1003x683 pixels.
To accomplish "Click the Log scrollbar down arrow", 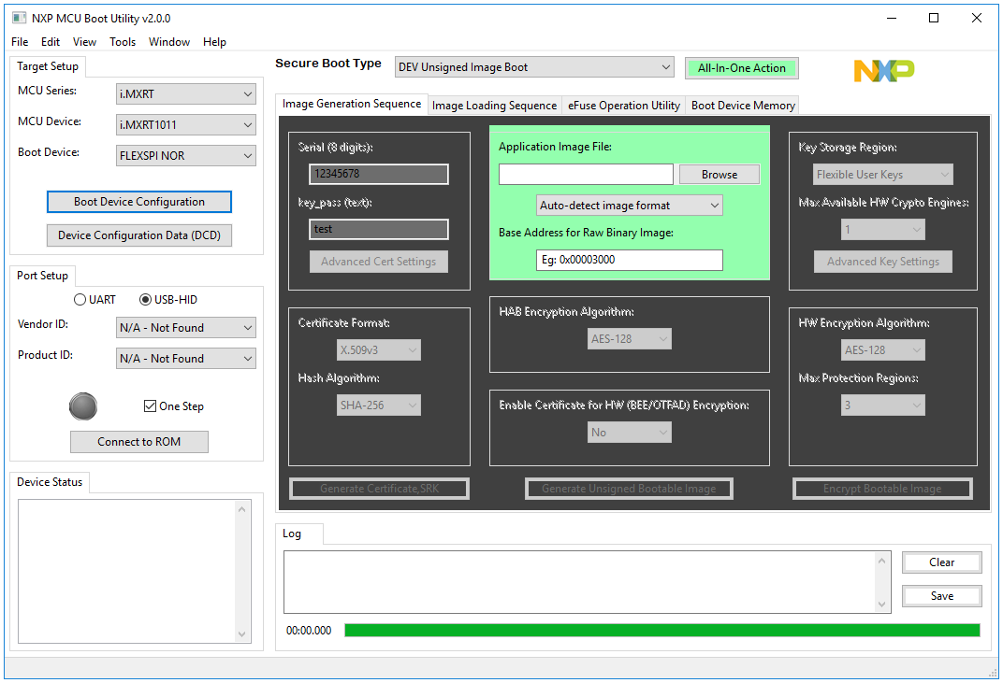I will click(881, 605).
